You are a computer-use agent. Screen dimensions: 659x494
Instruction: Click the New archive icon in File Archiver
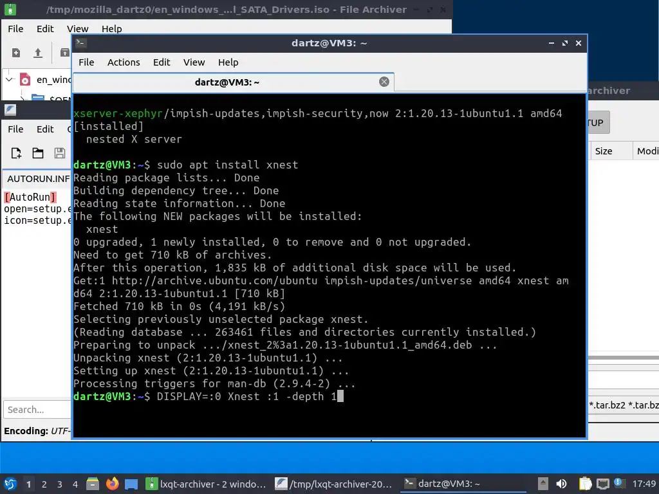click(x=16, y=53)
